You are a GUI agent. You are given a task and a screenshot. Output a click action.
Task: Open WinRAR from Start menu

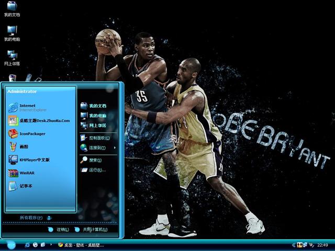click(21, 173)
